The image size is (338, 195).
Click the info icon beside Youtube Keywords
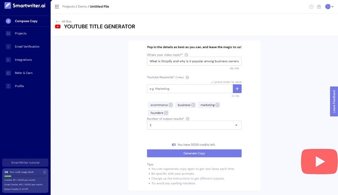(187, 77)
